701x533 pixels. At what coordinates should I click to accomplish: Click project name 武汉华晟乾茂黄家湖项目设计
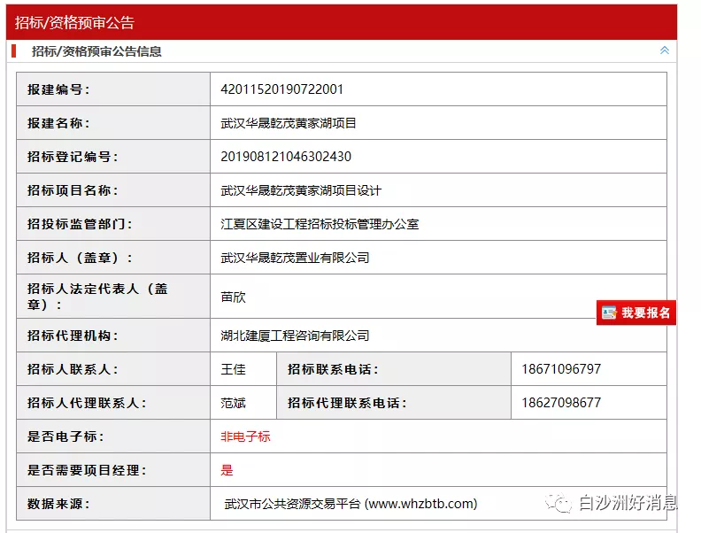pyautogui.click(x=301, y=190)
